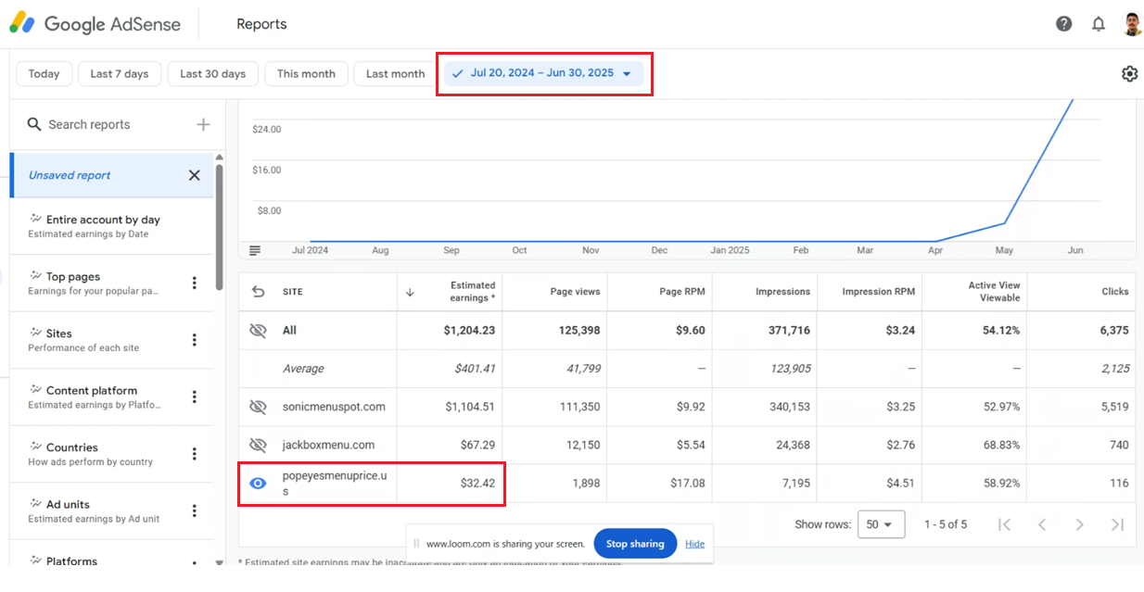Click the Reports page title

tap(261, 24)
